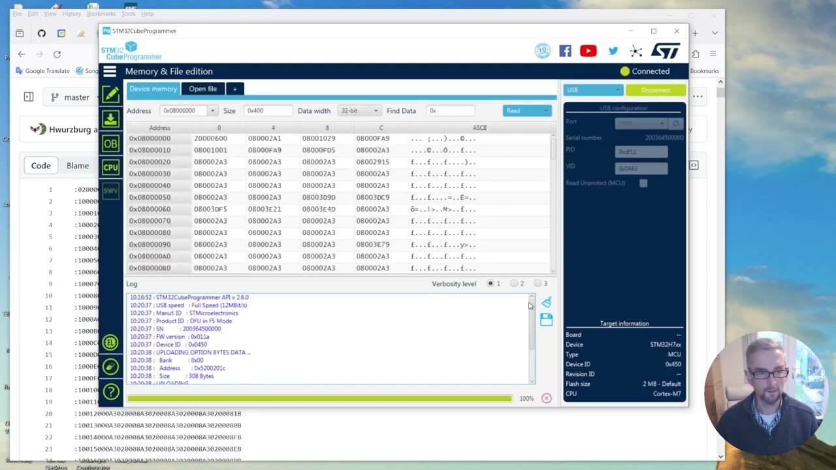Open the CPU panel
Viewport: 836px width, 470px height.
[110, 167]
